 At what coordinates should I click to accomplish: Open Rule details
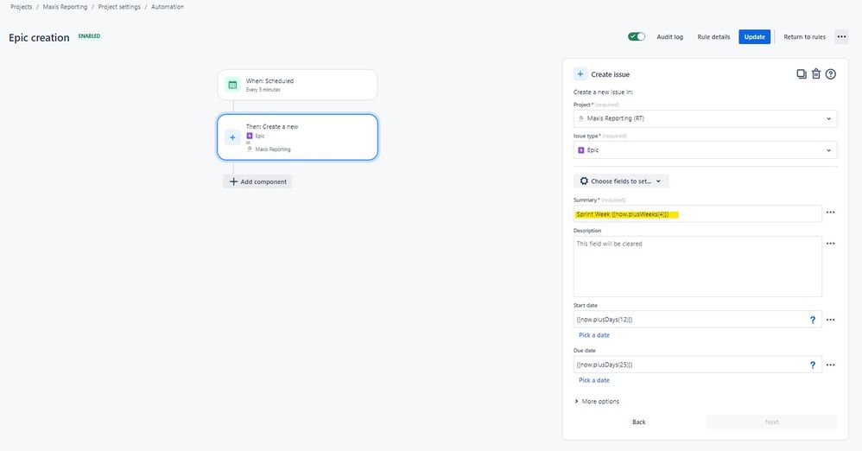[x=713, y=37]
